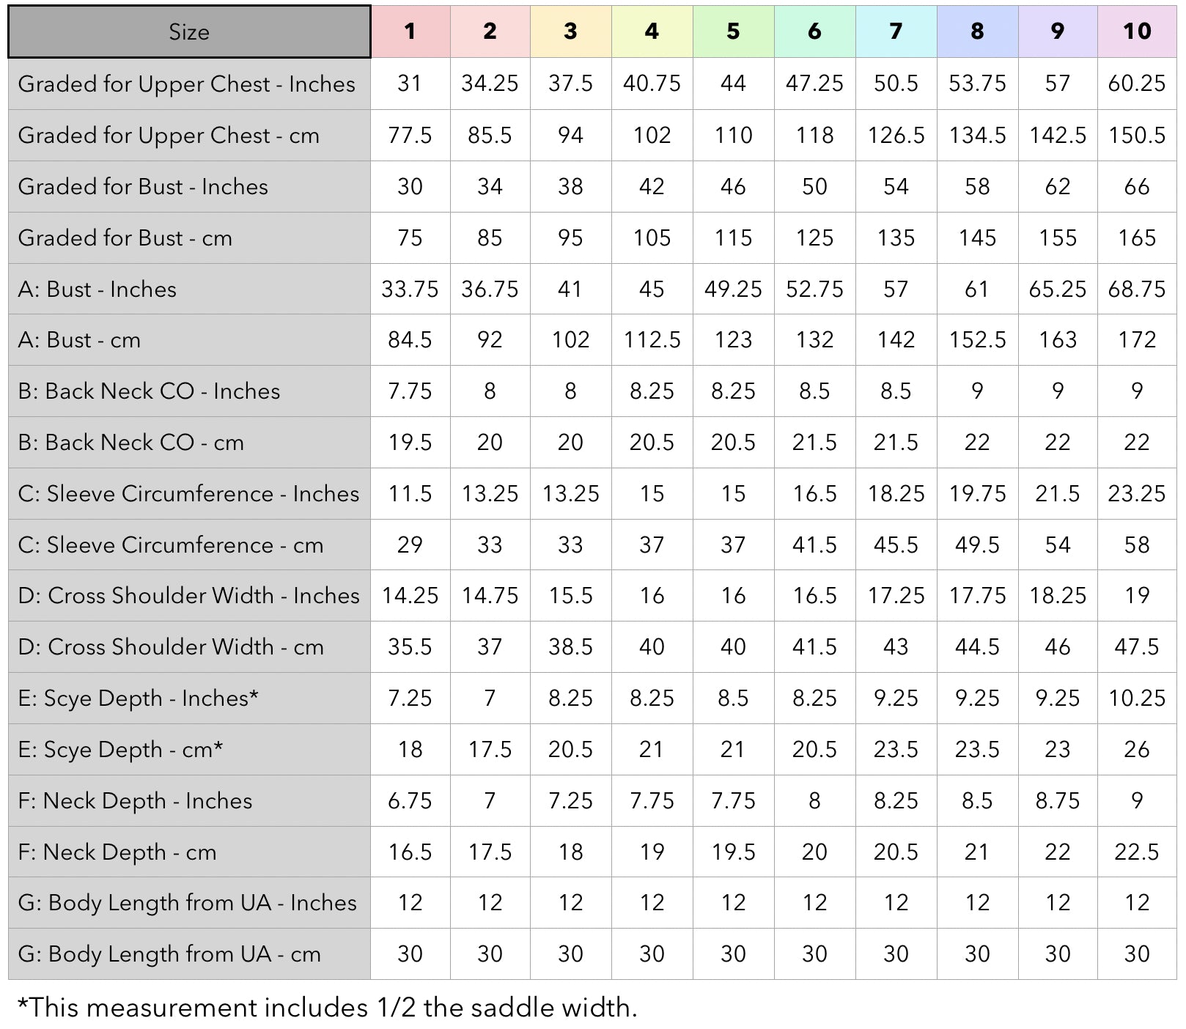
Task: Select the F: Neck Depth - cm row label
Action: click(x=117, y=852)
